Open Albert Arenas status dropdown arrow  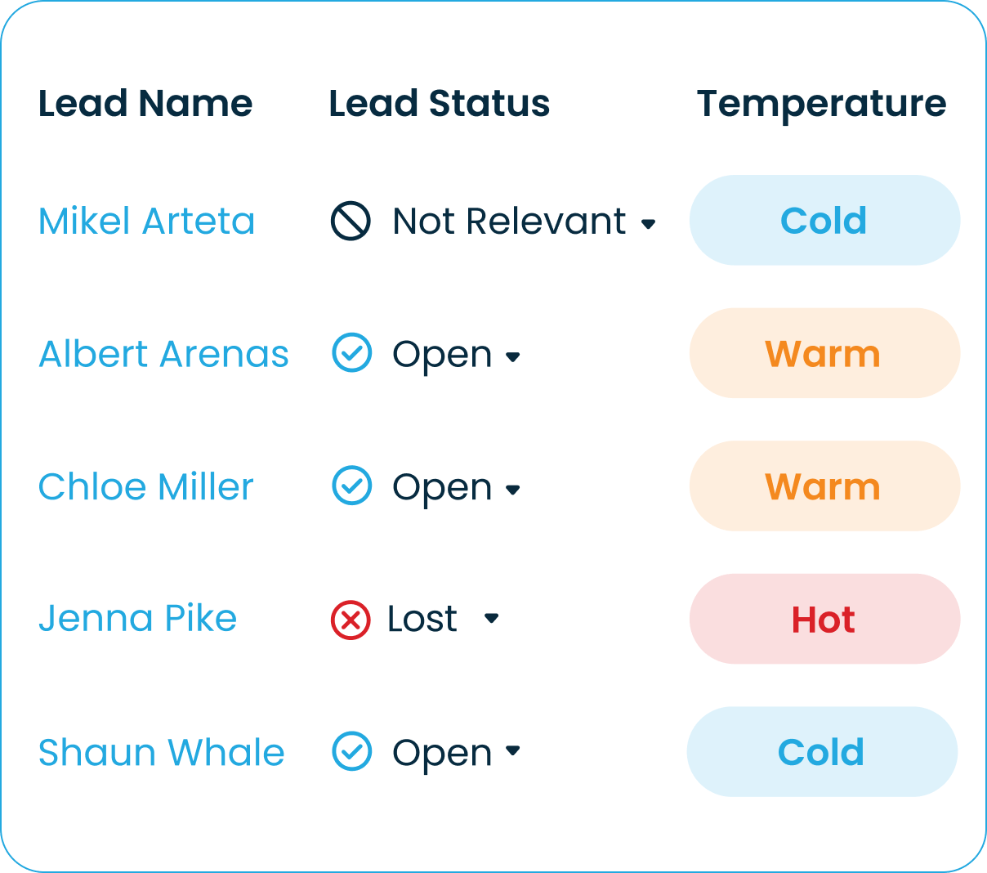(x=513, y=356)
